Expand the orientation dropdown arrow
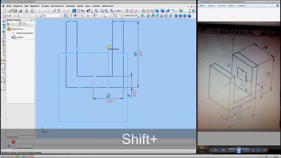281x158 pixels. [140, 11]
